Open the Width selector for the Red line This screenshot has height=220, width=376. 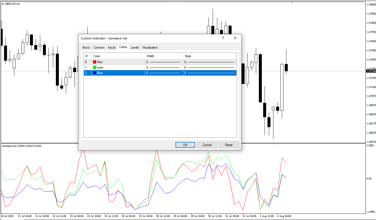point(164,62)
